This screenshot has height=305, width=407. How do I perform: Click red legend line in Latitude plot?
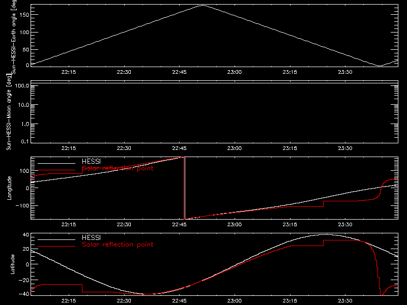56,247
